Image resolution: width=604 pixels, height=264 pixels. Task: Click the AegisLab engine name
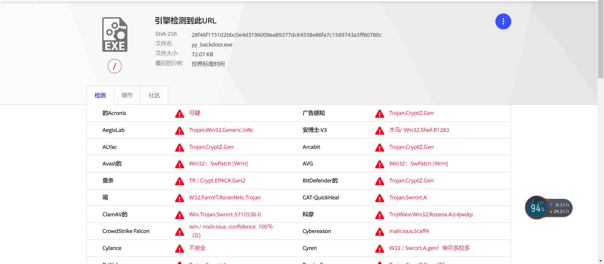point(114,130)
